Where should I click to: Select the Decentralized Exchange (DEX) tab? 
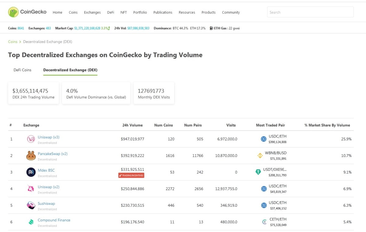coord(70,70)
